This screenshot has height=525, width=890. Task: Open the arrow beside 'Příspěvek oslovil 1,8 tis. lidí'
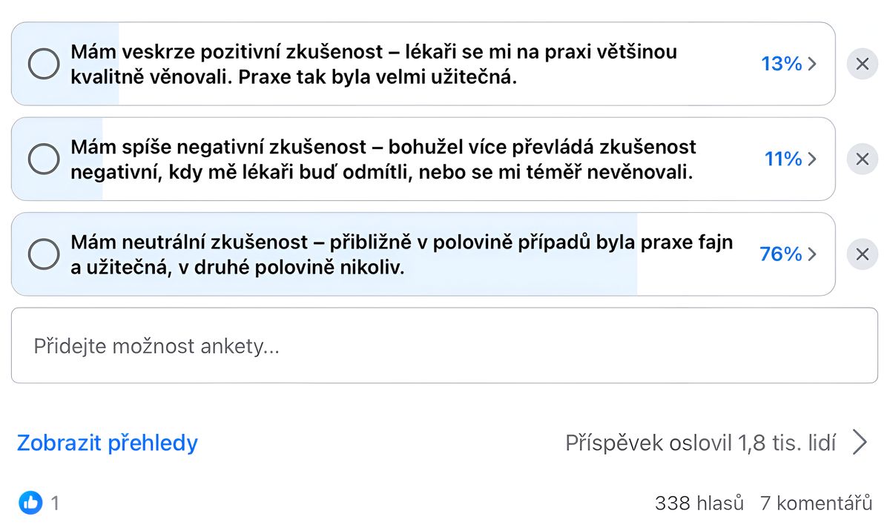(x=860, y=443)
